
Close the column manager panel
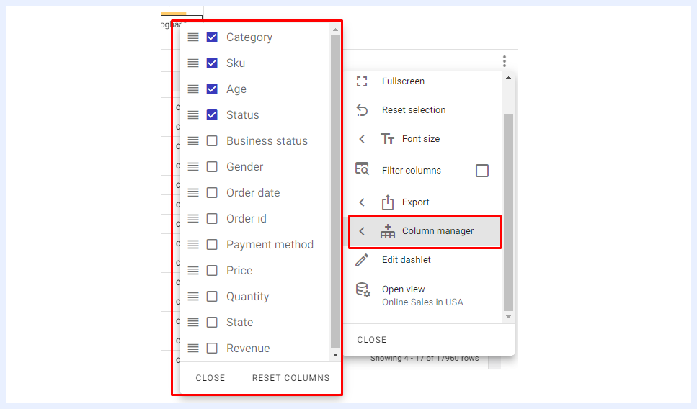coord(210,378)
